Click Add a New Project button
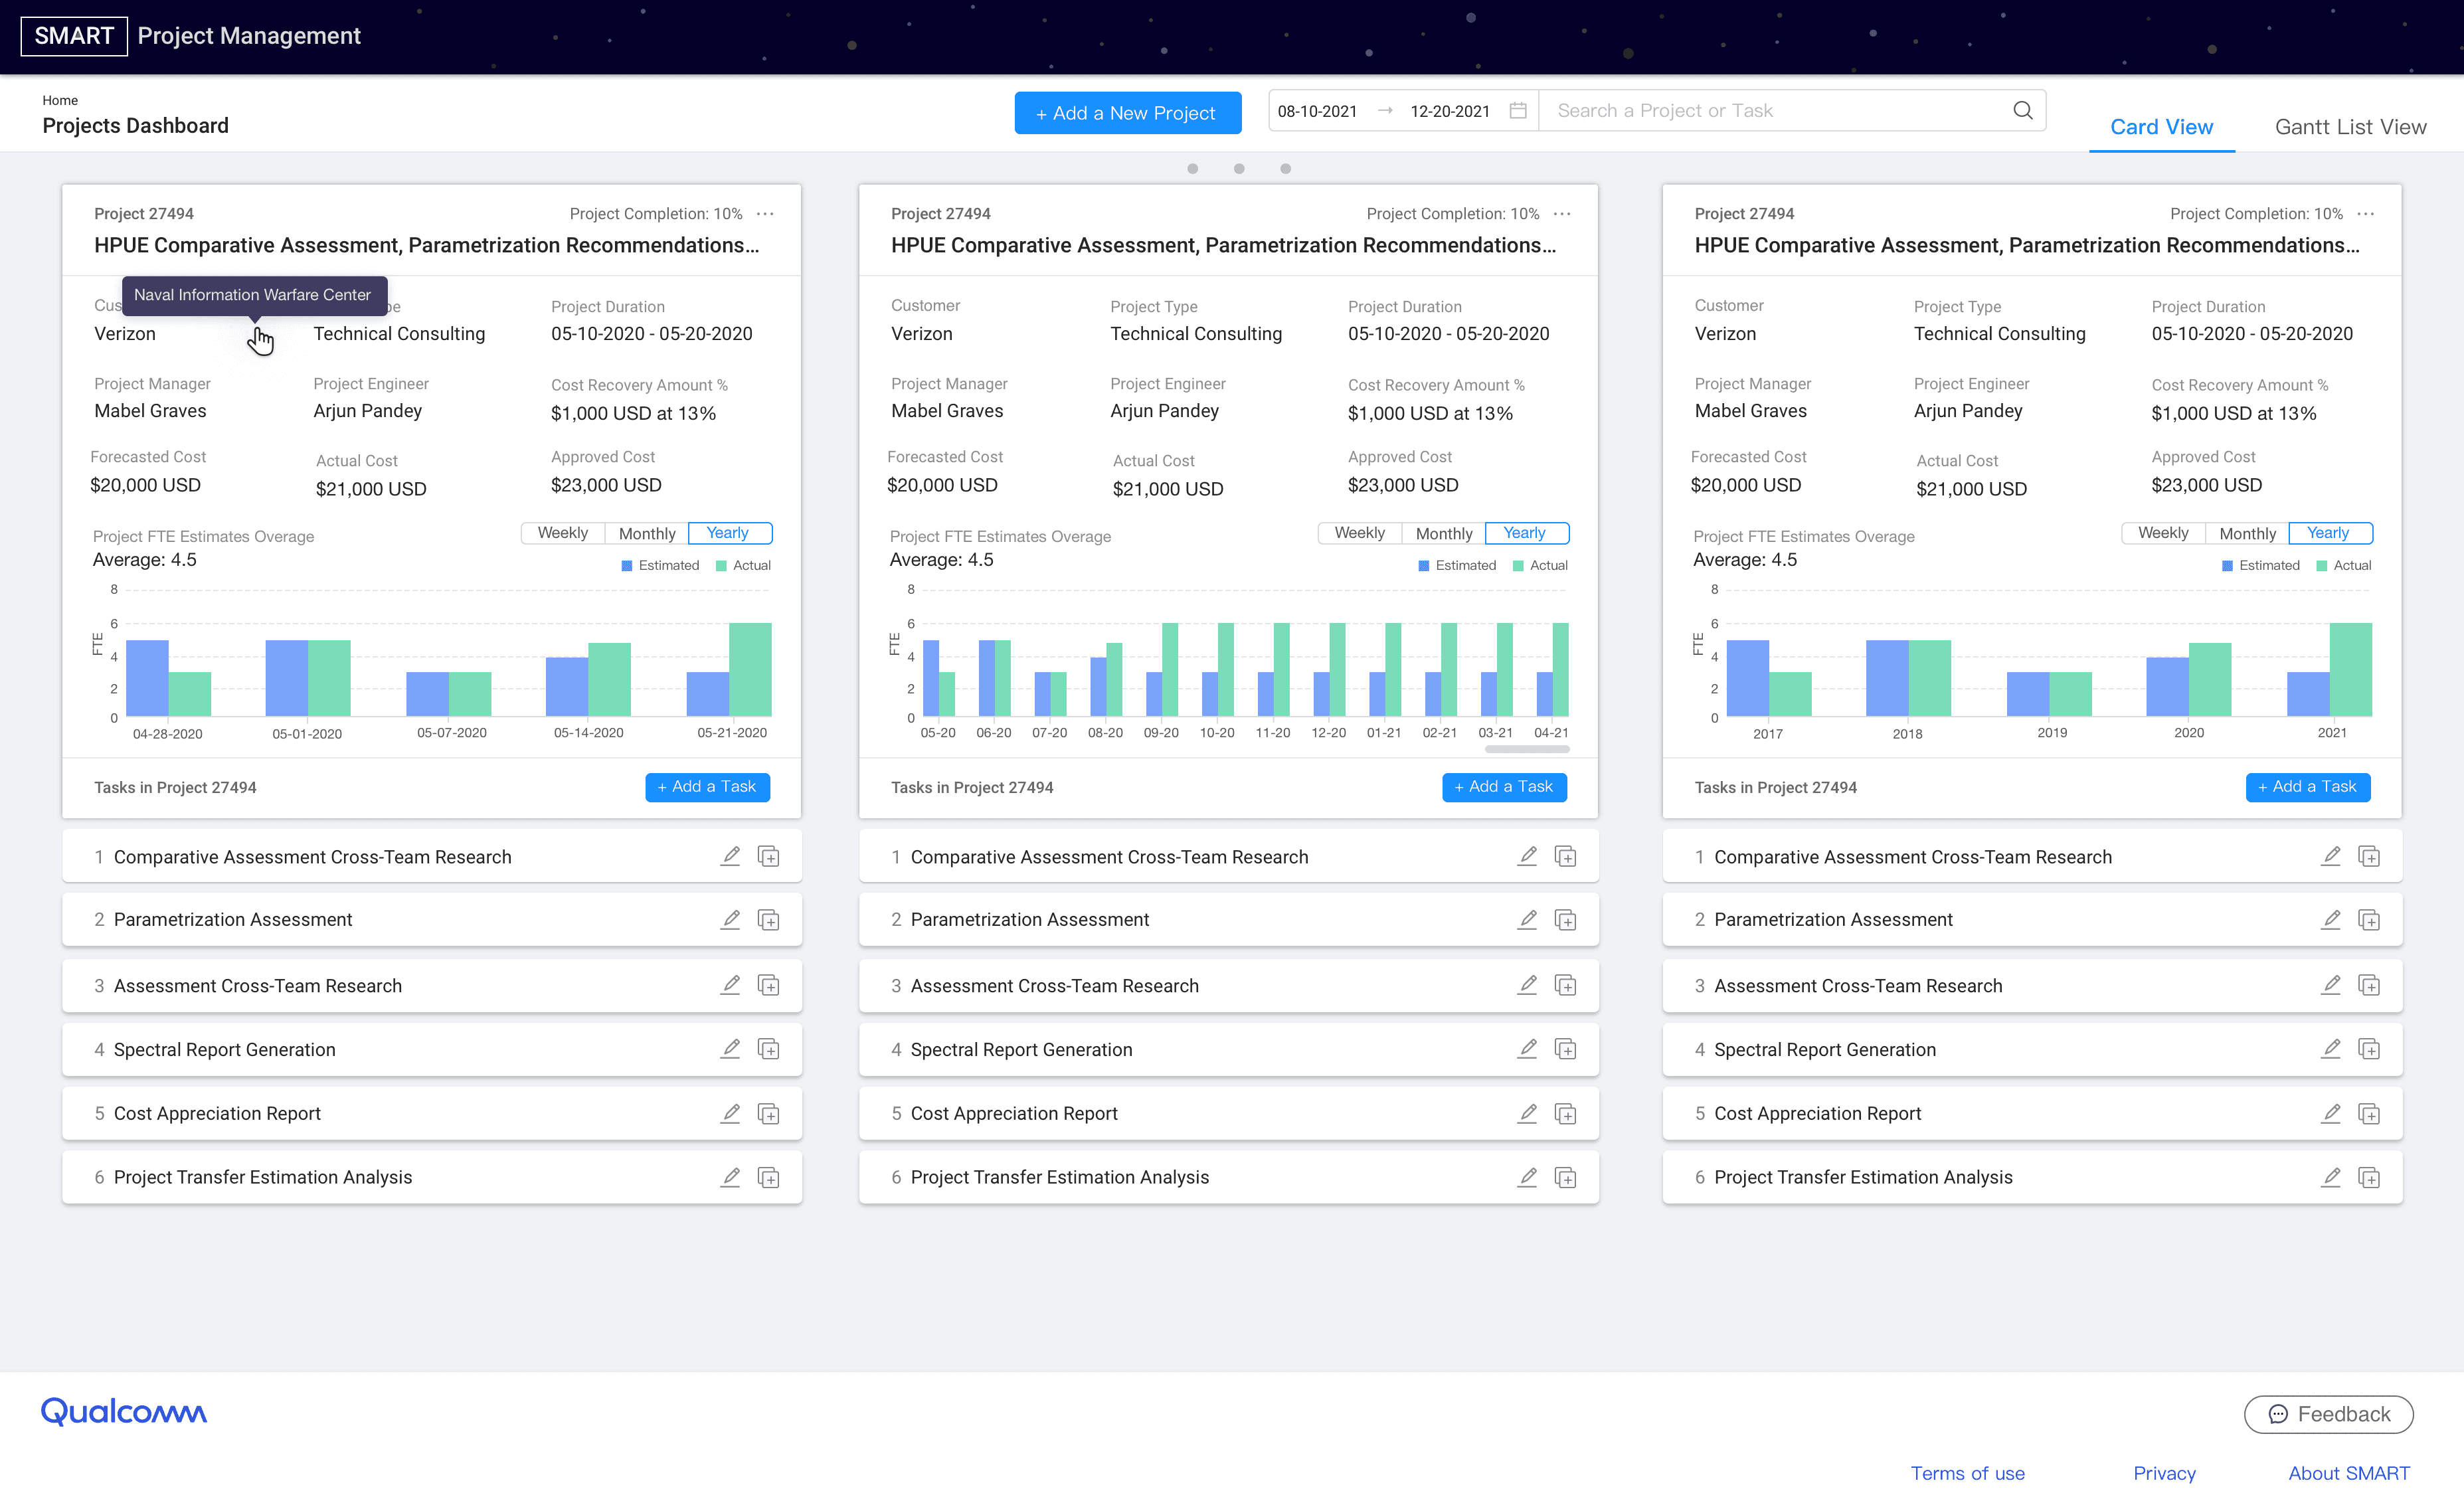This screenshot has width=2464, height=1505. [1127, 113]
